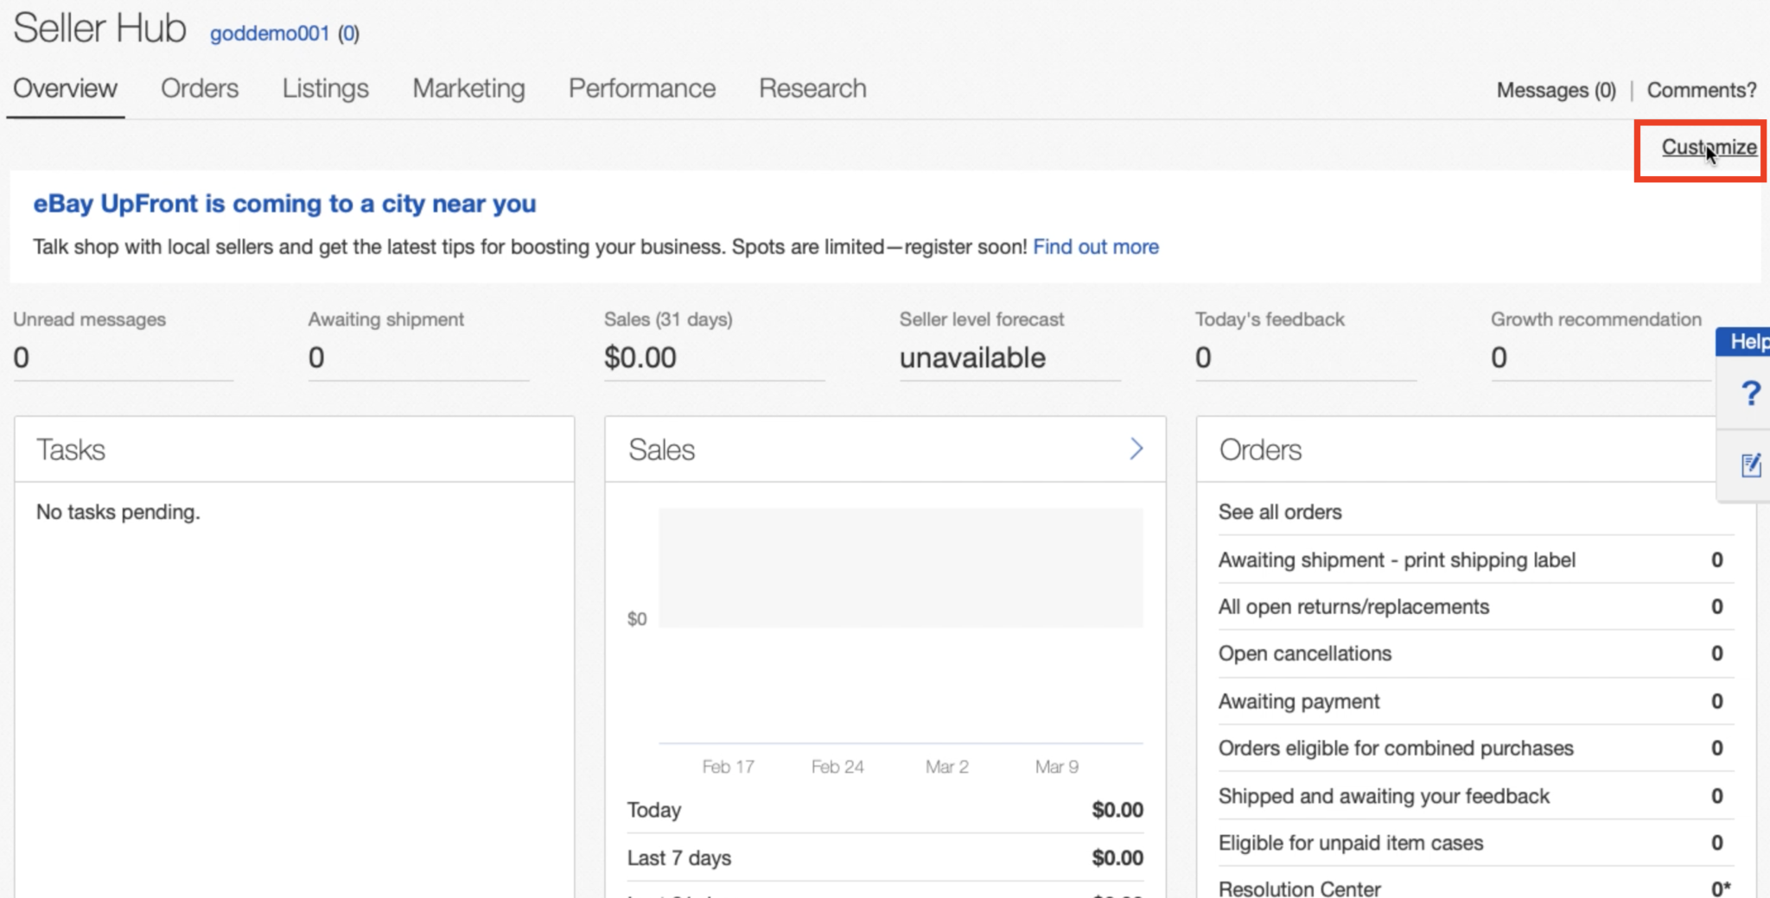Open goddemo001 seller profile link
The height and width of the screenshot is (898, 1770).
(x=269, y=34)
